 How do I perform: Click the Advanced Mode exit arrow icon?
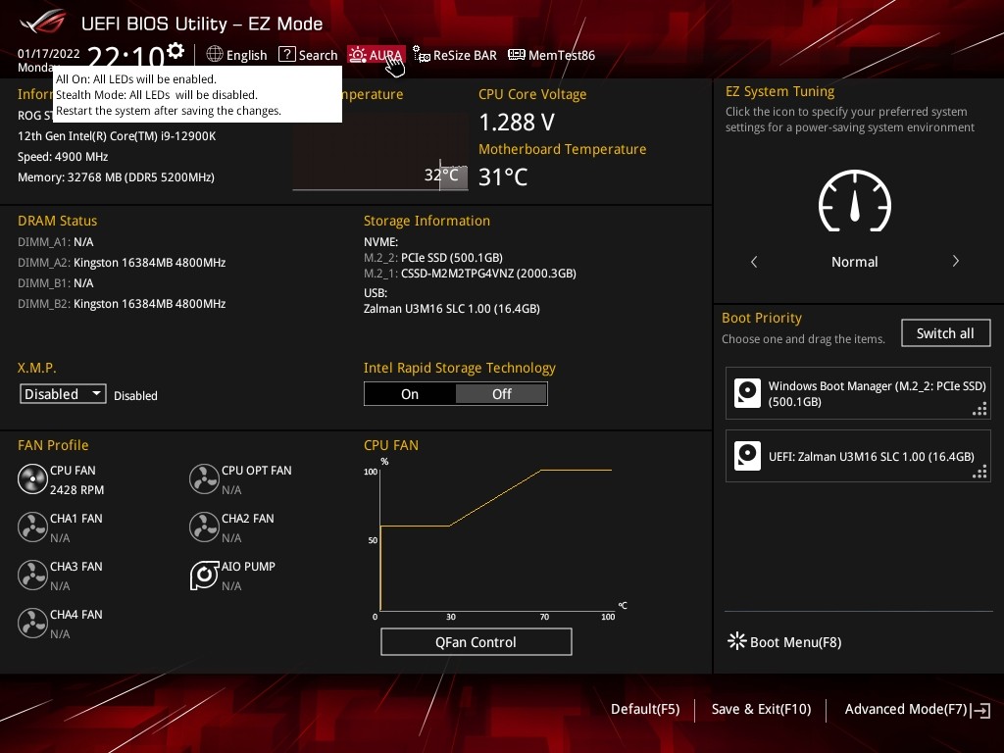(980, 710)
